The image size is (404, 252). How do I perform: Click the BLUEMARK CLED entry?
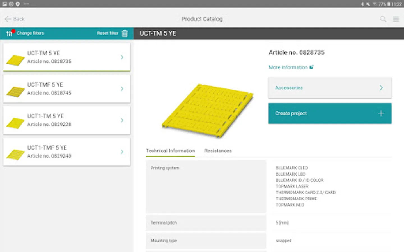(x=292, y=168)
